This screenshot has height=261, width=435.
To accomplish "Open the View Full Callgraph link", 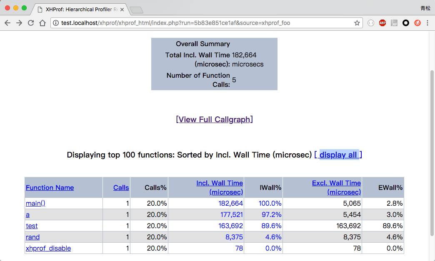I will 214,120.
